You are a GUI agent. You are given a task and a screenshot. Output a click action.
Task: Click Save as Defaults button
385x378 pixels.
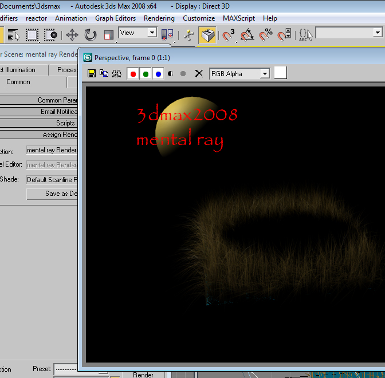click(52, 194)
